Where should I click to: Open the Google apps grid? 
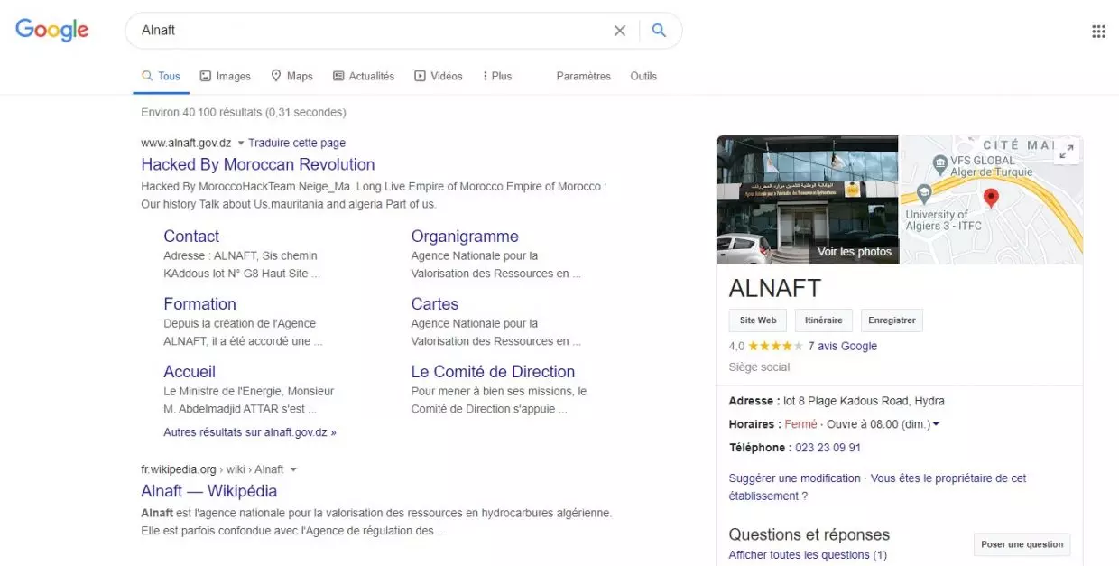(1098, 32)
